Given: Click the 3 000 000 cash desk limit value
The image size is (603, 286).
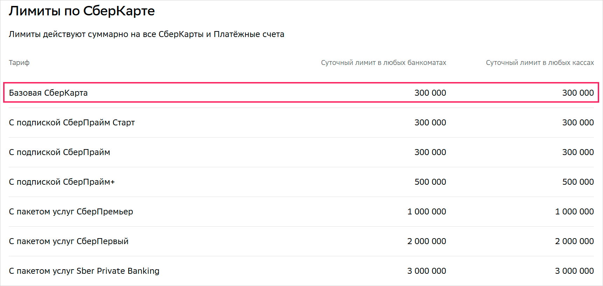Looking at the screenshot, I should point(575,271).
